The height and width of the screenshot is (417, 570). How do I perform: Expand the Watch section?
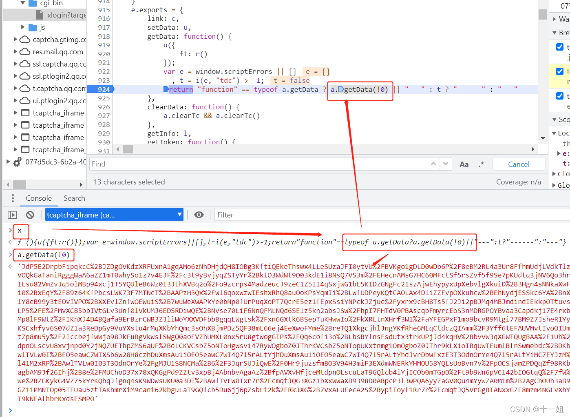(555, 19)
